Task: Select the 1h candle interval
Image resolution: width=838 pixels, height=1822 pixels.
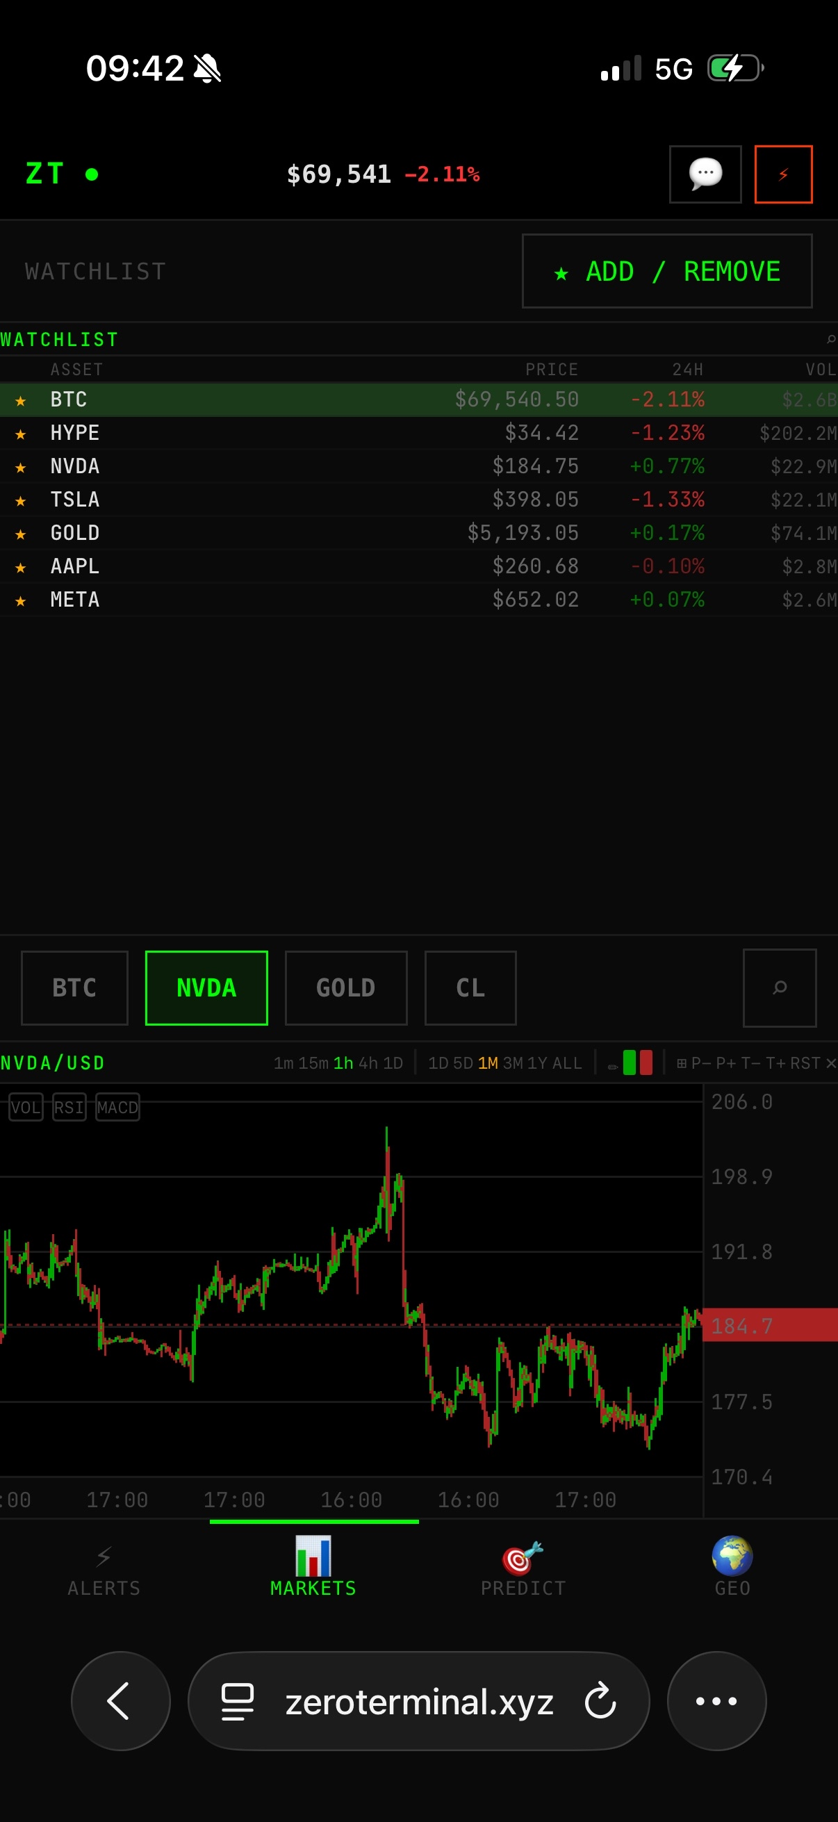Action: (x=343, y=1063)
